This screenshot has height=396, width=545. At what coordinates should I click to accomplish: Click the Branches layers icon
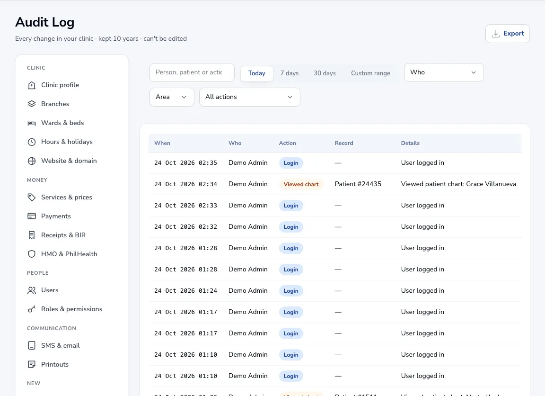coord(32,104)
